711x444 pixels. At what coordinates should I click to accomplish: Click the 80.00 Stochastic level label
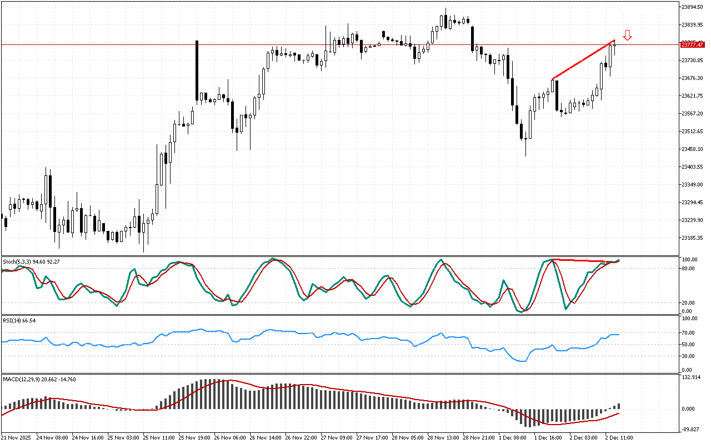(x=689, y=269)
